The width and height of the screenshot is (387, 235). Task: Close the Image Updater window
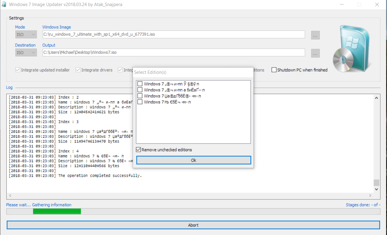[377, 5]
